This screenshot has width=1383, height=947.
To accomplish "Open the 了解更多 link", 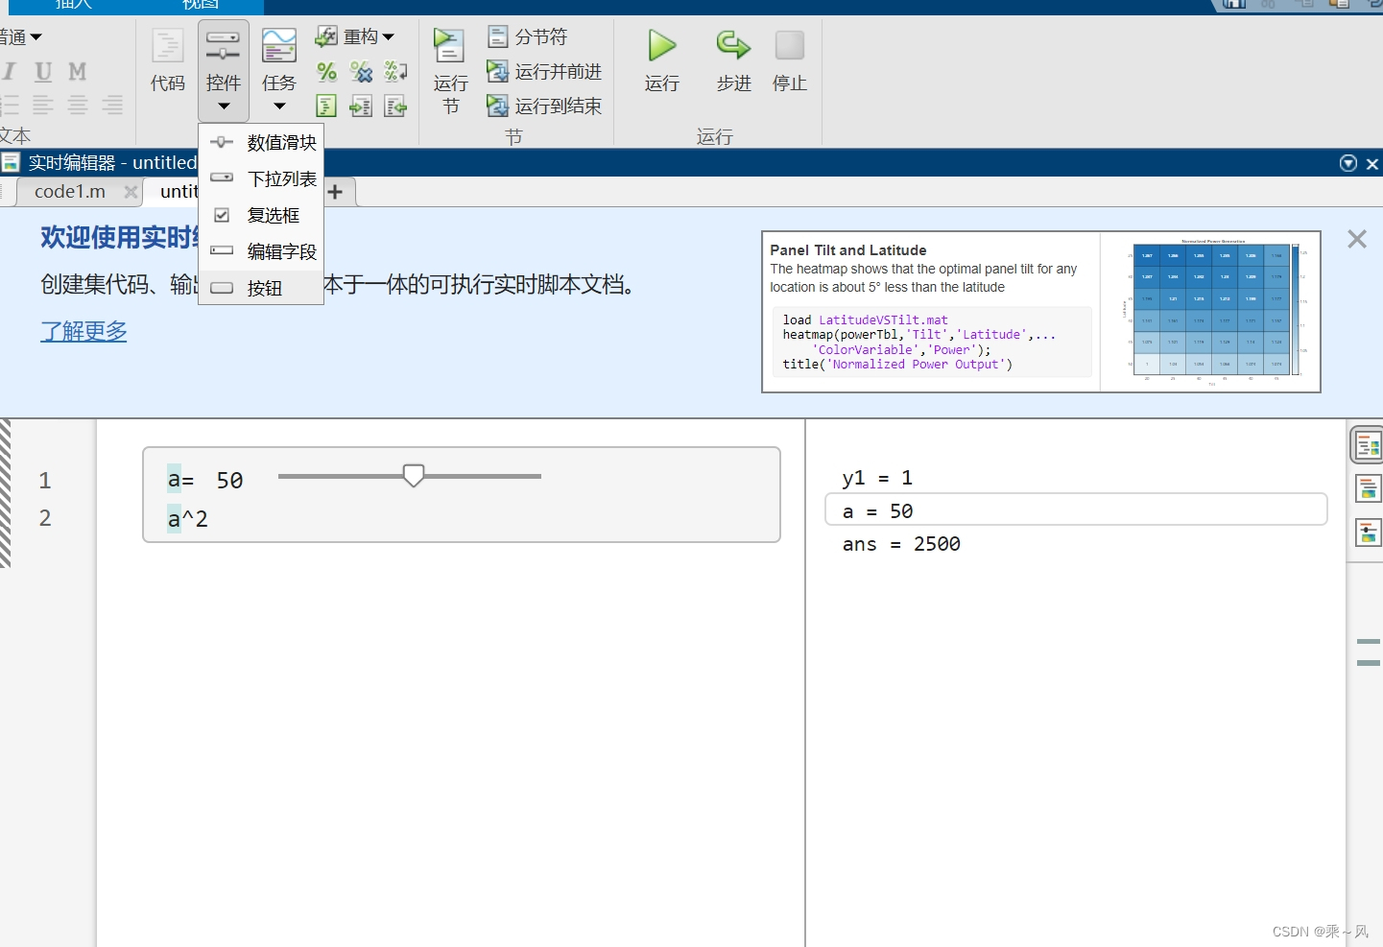I will click(83, 331).
